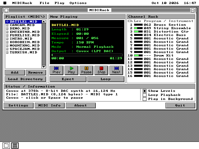Open the Options menu

[78, 3]
